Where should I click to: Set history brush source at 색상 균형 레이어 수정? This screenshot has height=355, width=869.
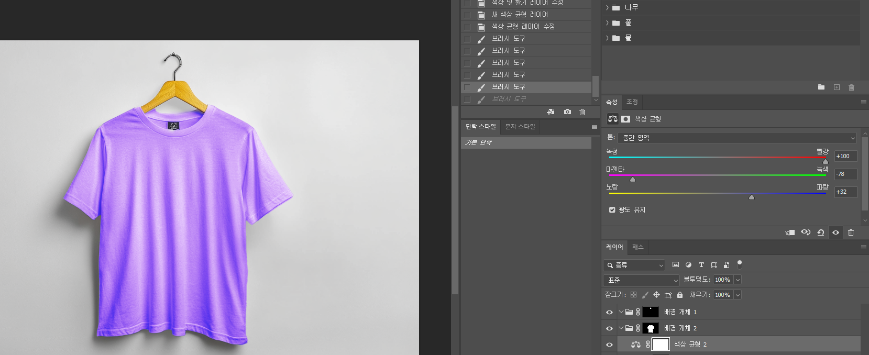pos(467,27)
